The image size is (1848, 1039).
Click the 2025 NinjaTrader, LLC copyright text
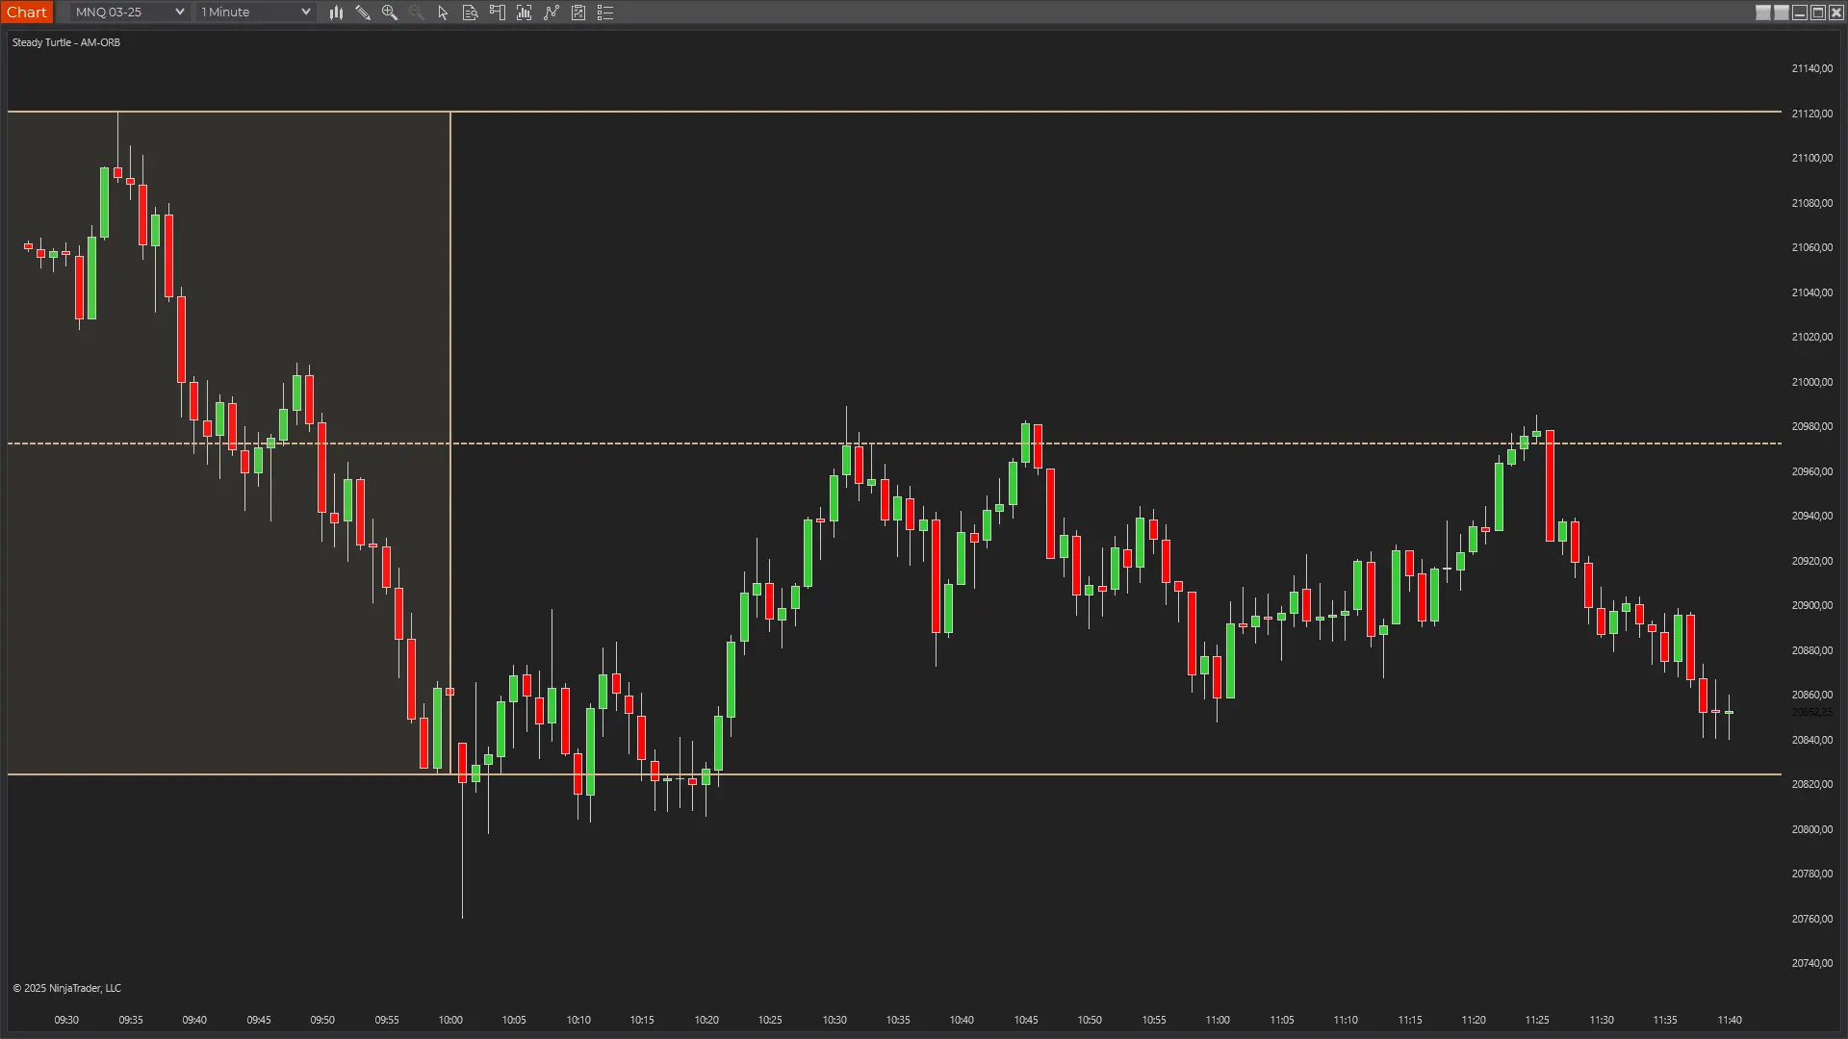(66, 988)
